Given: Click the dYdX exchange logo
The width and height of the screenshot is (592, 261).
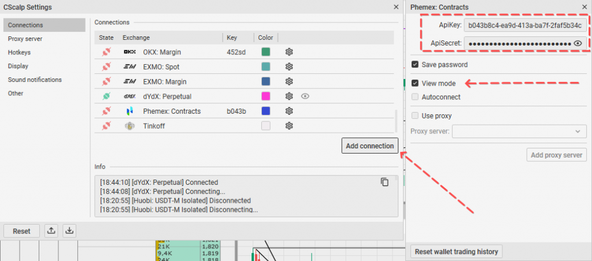Looking at the screenshot, I should pyautogui.click(x=129, y=96).
